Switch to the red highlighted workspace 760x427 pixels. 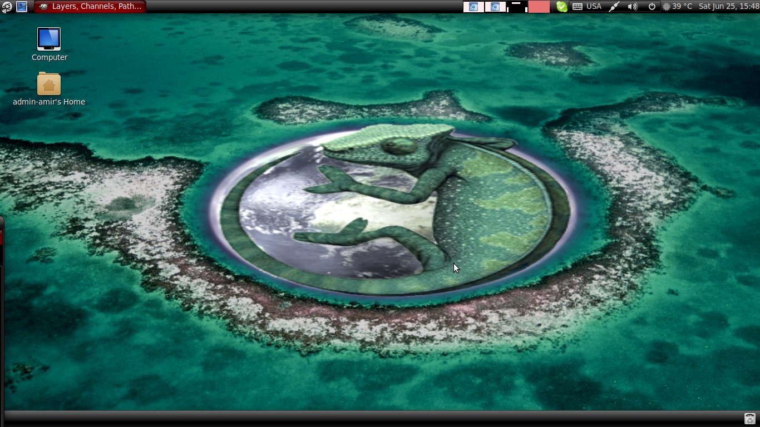539,7
